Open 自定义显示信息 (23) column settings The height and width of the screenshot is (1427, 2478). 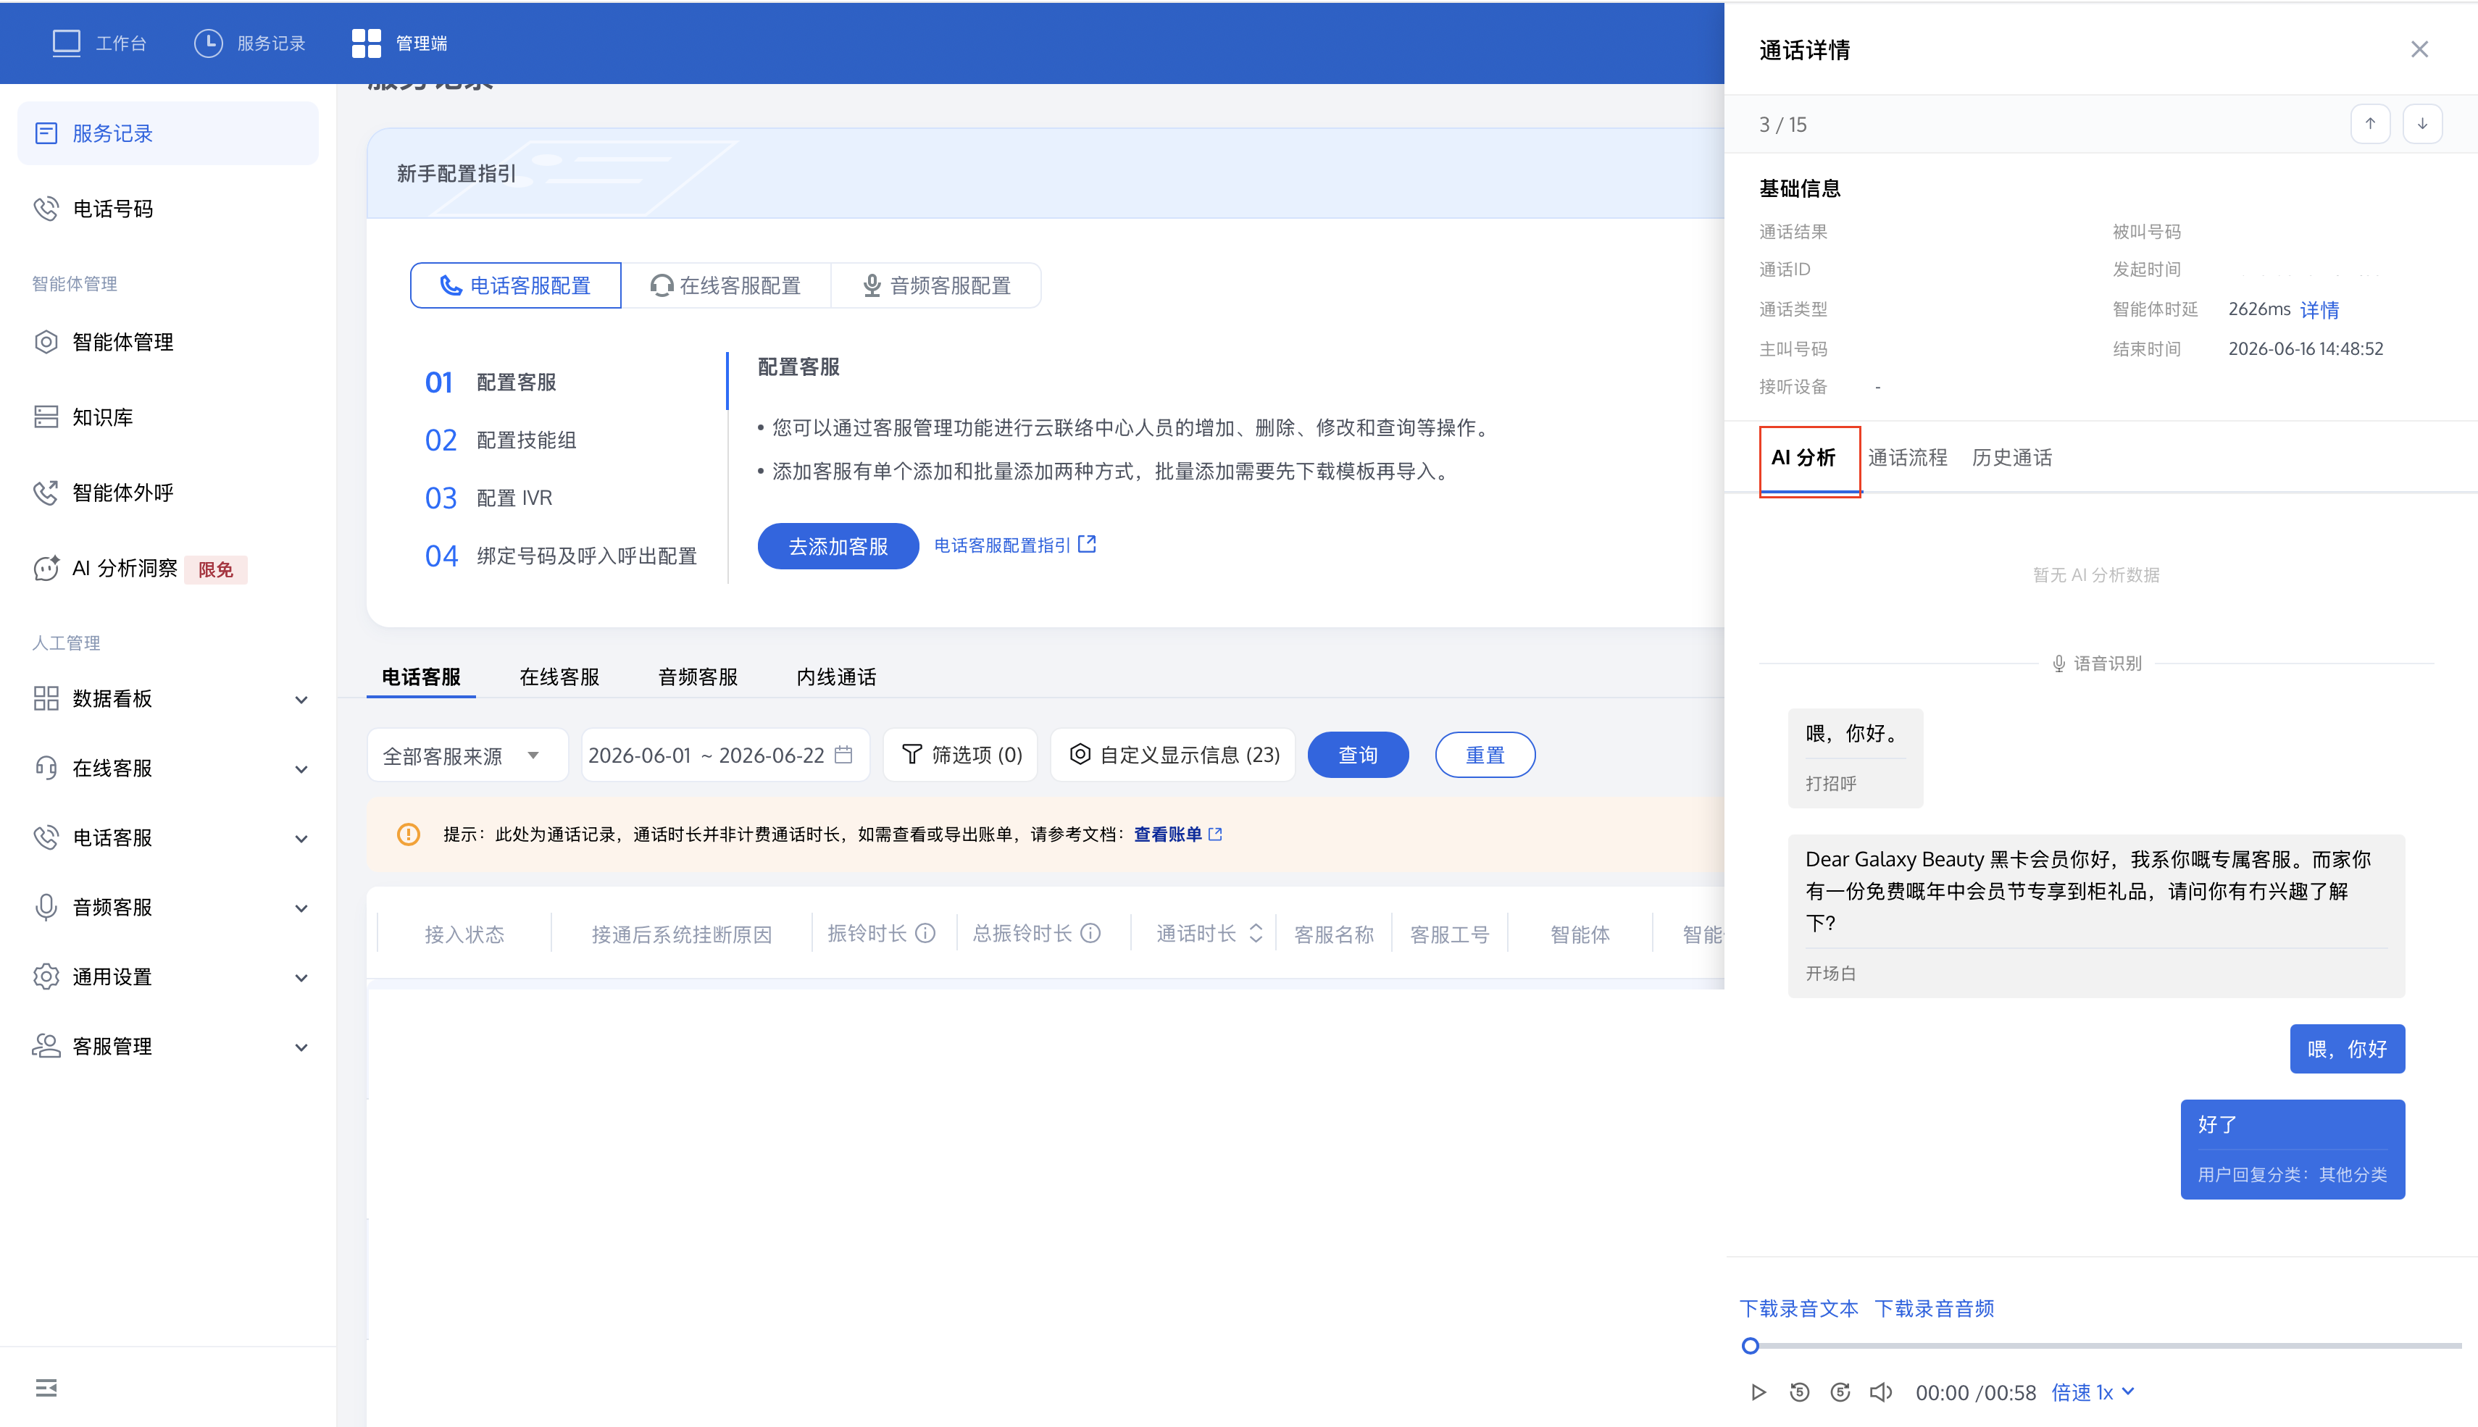tap(1173, 755)
